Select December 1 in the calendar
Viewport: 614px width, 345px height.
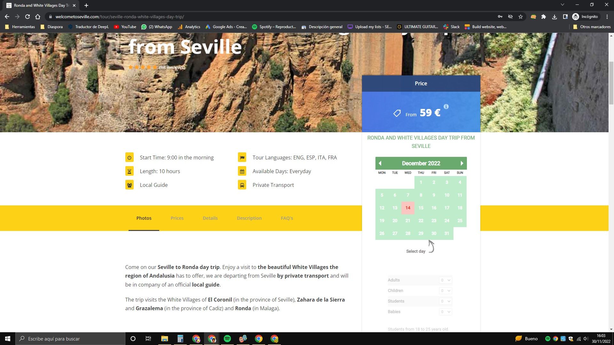click(x=421, y=182)
